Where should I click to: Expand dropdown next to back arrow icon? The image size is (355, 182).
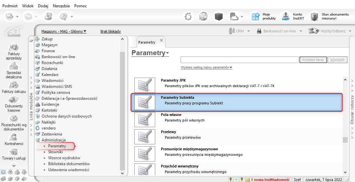[17, 17]
